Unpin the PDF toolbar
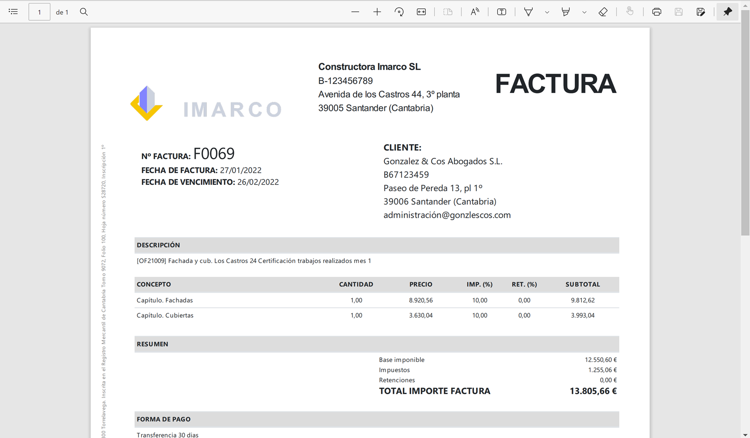The height and width of the screenshot is (438, 750). [x=728, y=12]
